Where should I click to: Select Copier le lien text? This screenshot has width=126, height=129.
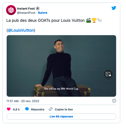click(x=64, y=109)
